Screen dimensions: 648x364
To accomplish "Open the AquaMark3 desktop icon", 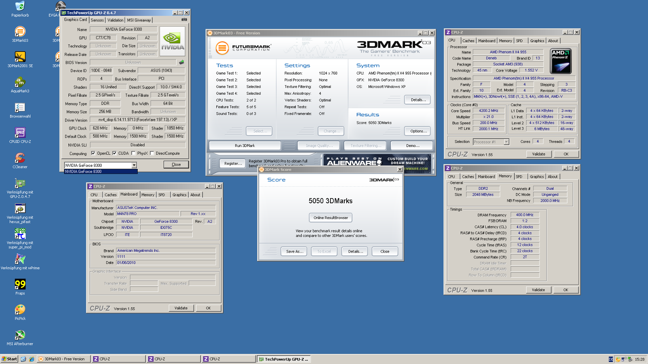I will tap(20, 82).
